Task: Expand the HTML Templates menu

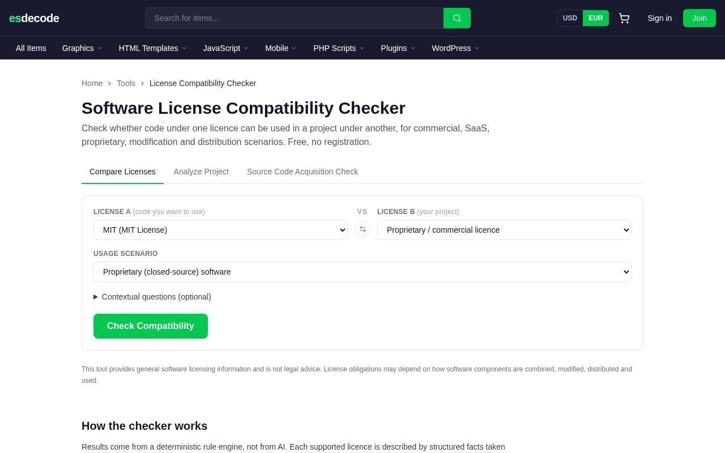Action: 153,48
